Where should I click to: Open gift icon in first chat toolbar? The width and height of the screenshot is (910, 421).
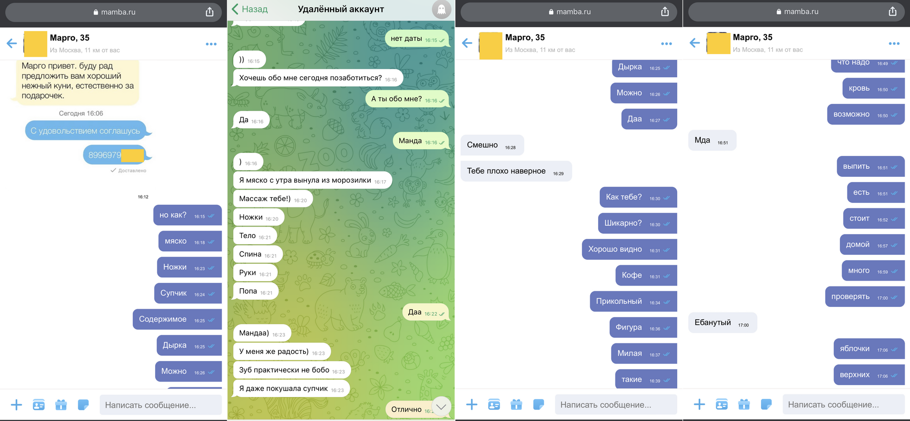[61, 405]
